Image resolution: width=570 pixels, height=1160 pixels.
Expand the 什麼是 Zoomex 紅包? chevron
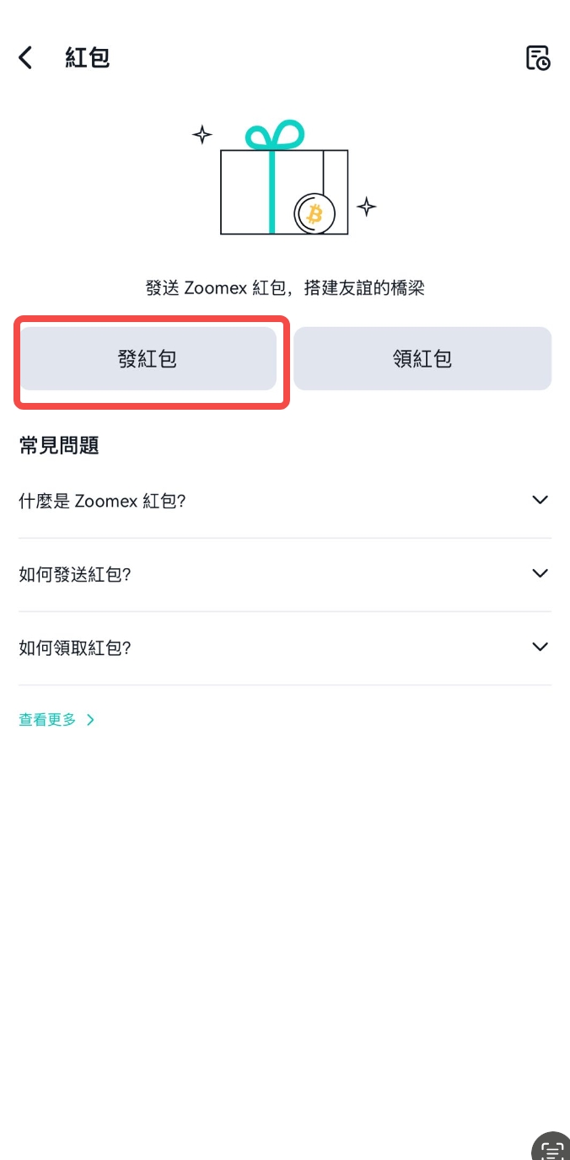coord(540,500)
